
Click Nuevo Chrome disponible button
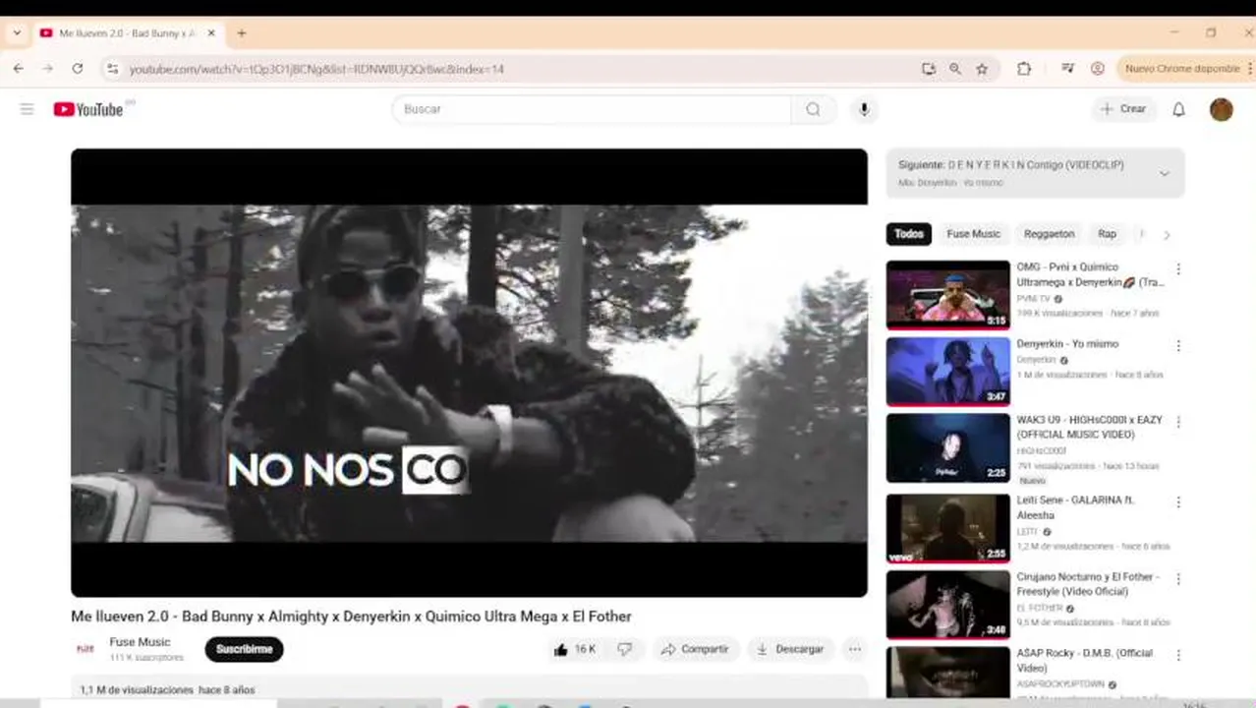pyautogui.click(x=1181, y=69)
